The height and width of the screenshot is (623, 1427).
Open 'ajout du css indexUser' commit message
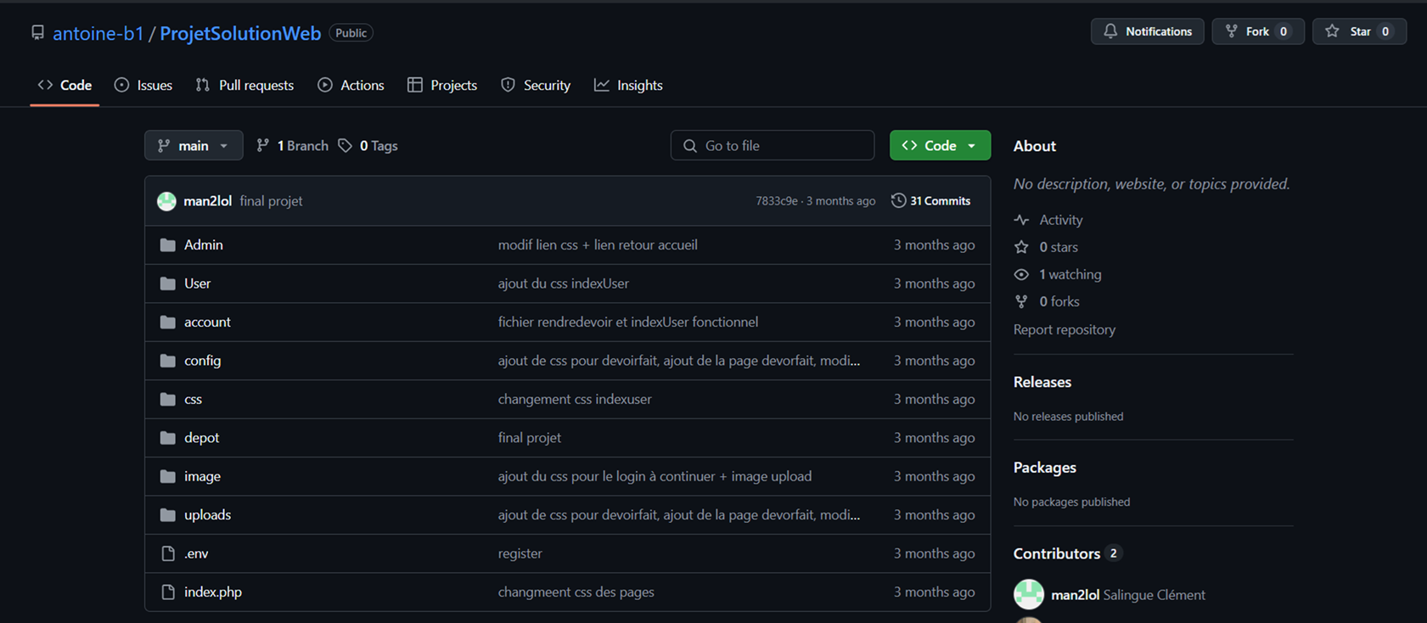point(564,283)
